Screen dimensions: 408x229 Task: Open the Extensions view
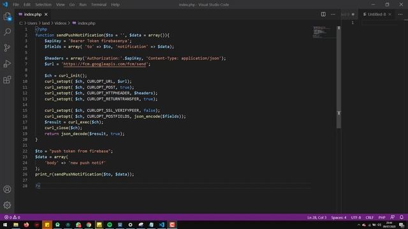tap(7, 80)
